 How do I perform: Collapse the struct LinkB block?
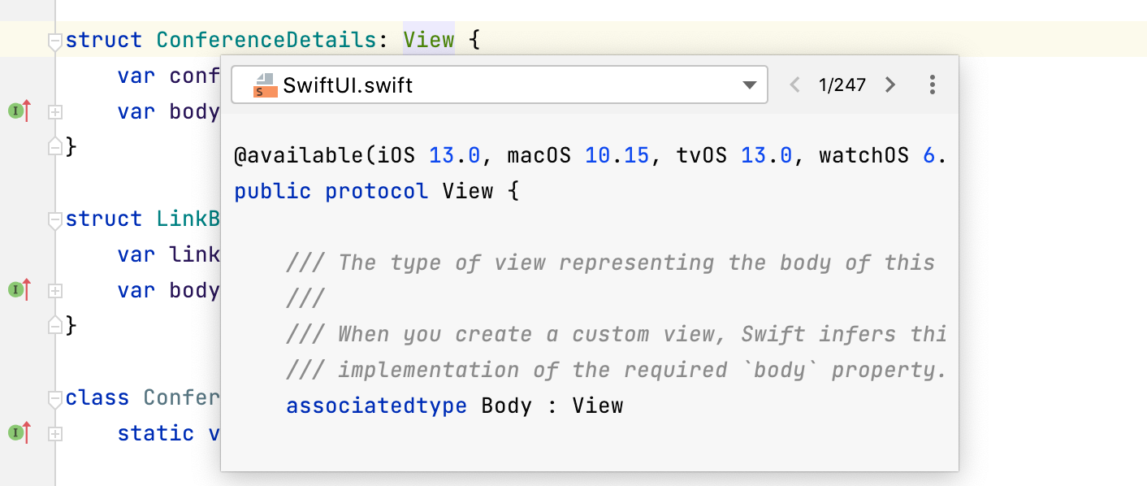[55, 219]
